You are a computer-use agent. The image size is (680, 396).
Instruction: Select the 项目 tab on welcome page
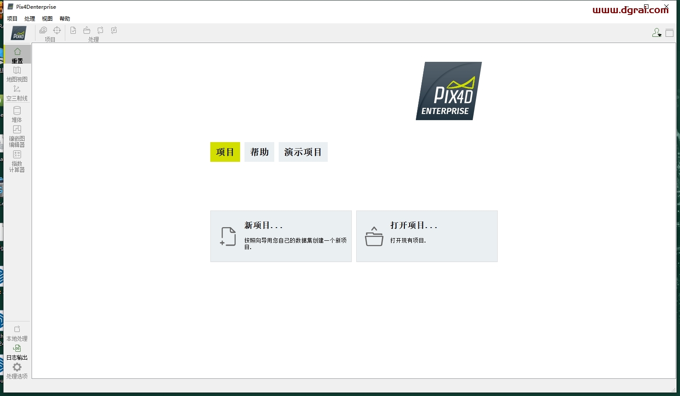[x=225, y=152]
